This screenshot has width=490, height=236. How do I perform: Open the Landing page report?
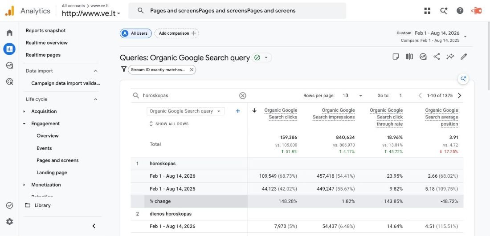point(52,172)
